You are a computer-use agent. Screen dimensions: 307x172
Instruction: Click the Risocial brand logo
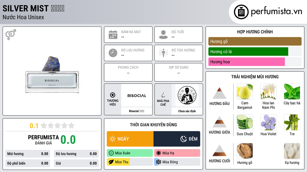pos(137,96)
